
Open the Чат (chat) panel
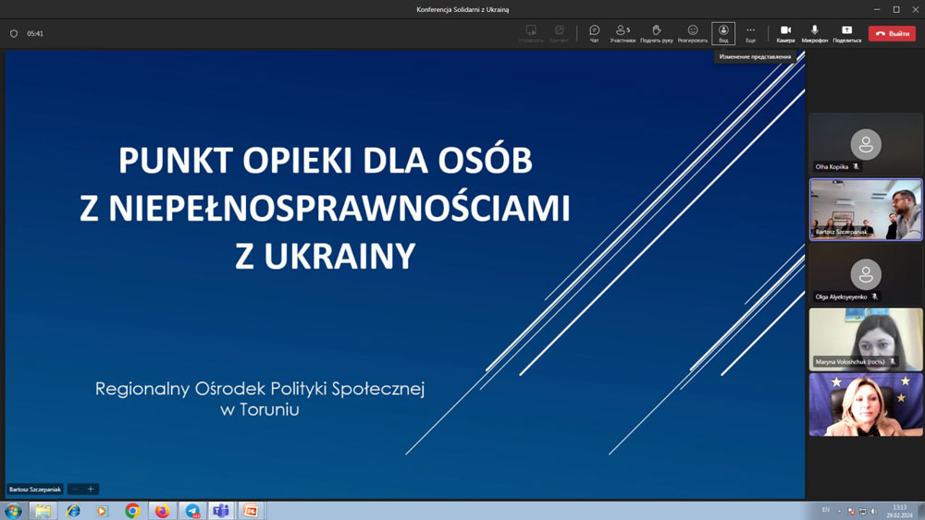pos(594,33)
